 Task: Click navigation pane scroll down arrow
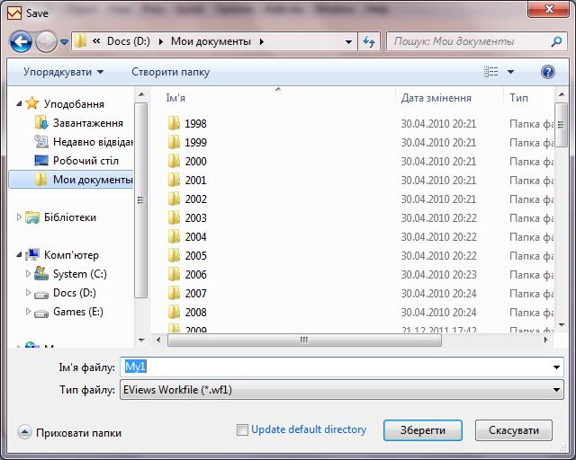(x=141, y=340)
